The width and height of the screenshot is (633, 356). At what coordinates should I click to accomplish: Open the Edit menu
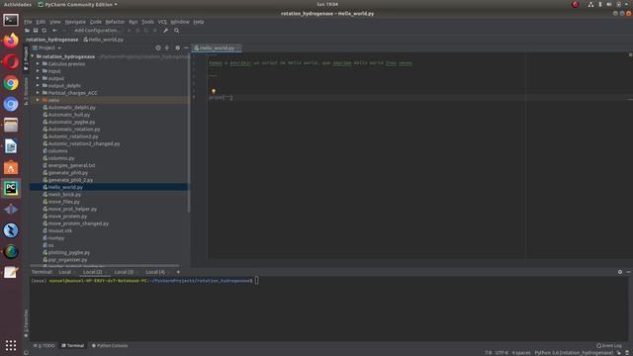pos(41,22)
